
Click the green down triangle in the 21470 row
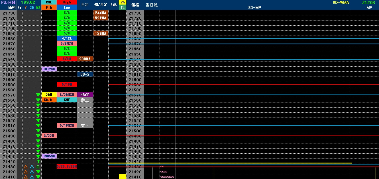38,146
